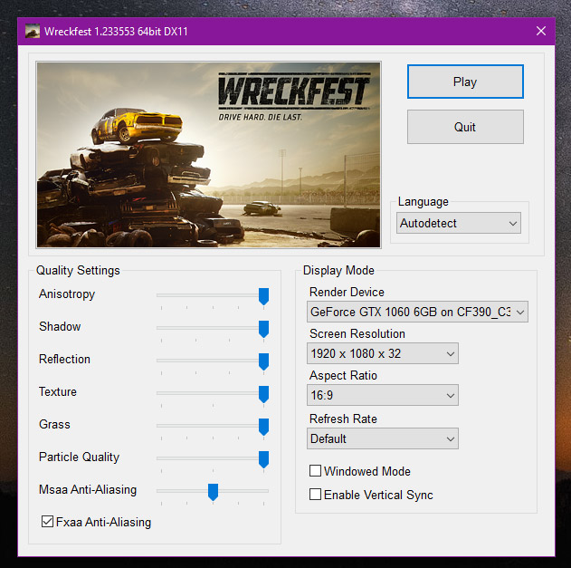The width and height of the screenshot is (571, 568).
Task: Click the window title Wreckfest 1.233553 64bit DX11
Action: [116, 32]
